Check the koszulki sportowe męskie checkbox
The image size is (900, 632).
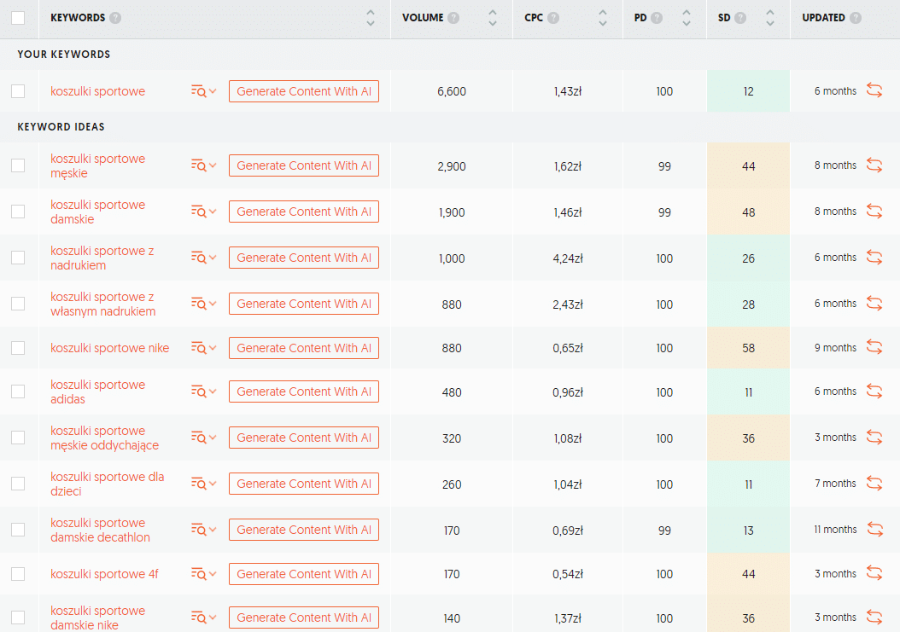(18, 165)
